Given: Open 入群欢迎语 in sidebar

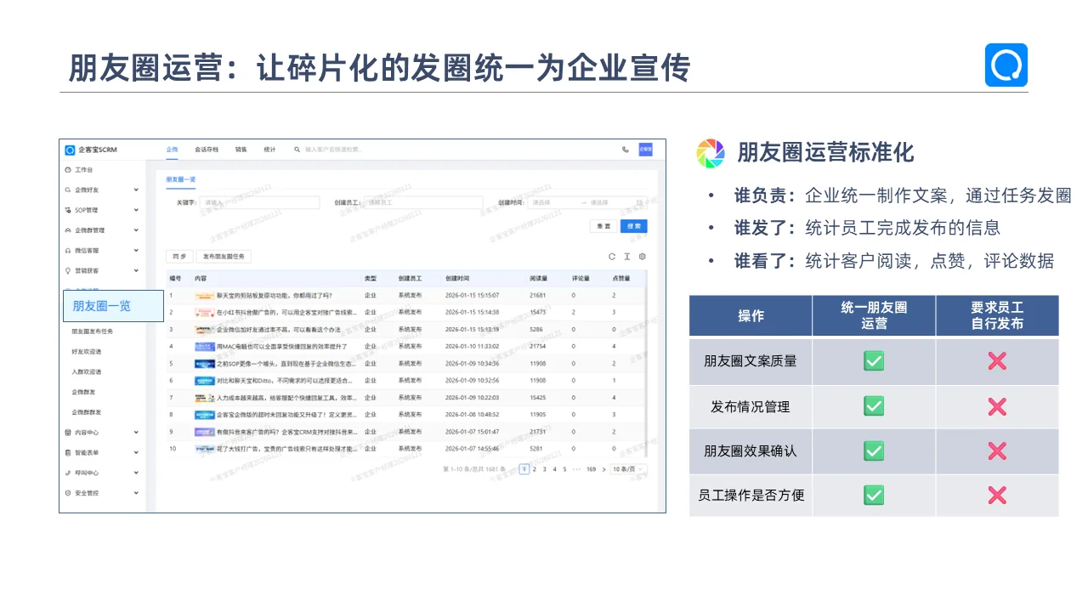Looking at the screenshot, I should pyautogui.click(x=87, y=371).
